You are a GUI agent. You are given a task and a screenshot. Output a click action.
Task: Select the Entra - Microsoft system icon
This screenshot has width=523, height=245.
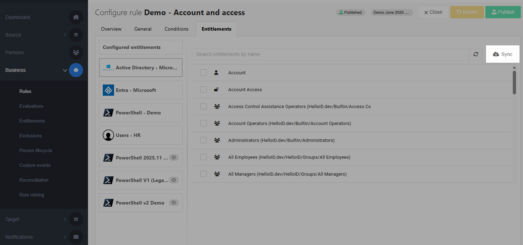tap(108, 90)
